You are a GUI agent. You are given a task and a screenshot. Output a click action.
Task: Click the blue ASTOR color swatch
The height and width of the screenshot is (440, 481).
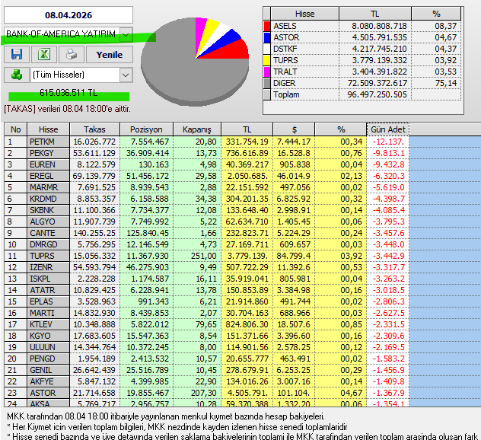[267, 37]
